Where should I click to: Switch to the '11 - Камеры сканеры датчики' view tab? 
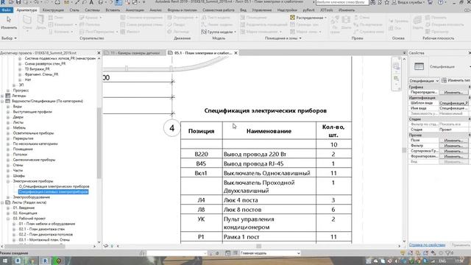135,53
